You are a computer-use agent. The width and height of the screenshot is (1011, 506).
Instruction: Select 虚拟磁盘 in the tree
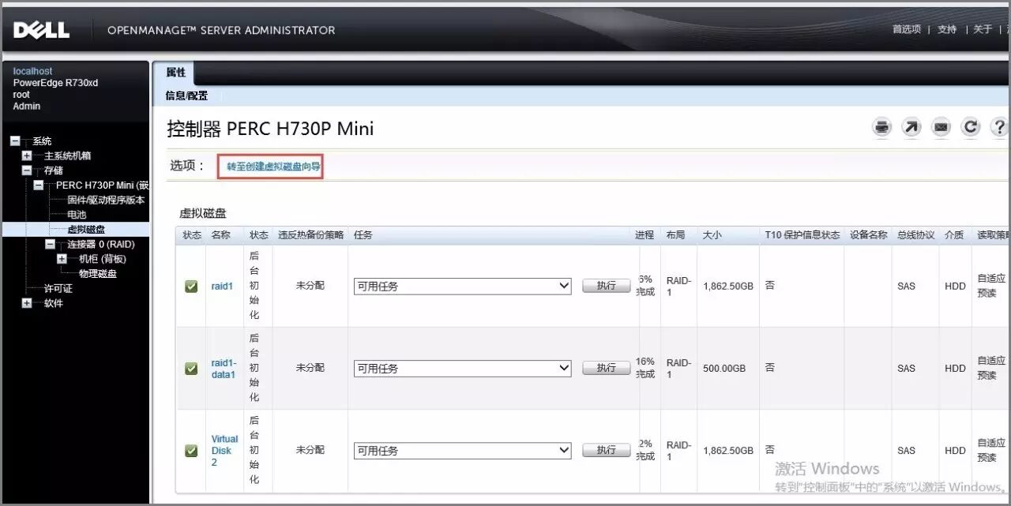[86, 230]
